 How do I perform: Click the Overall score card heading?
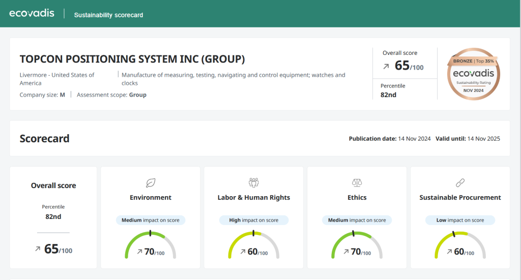pos(53,185)
